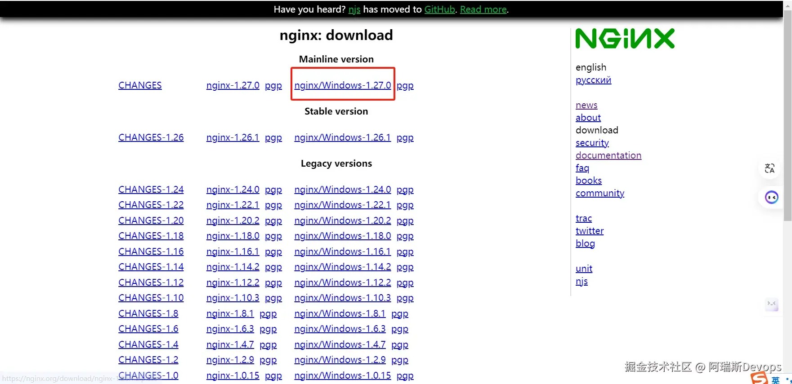792x384 pixels.
Task: Download nginx-1.27.0 source
Action: (x=233, y=85)
